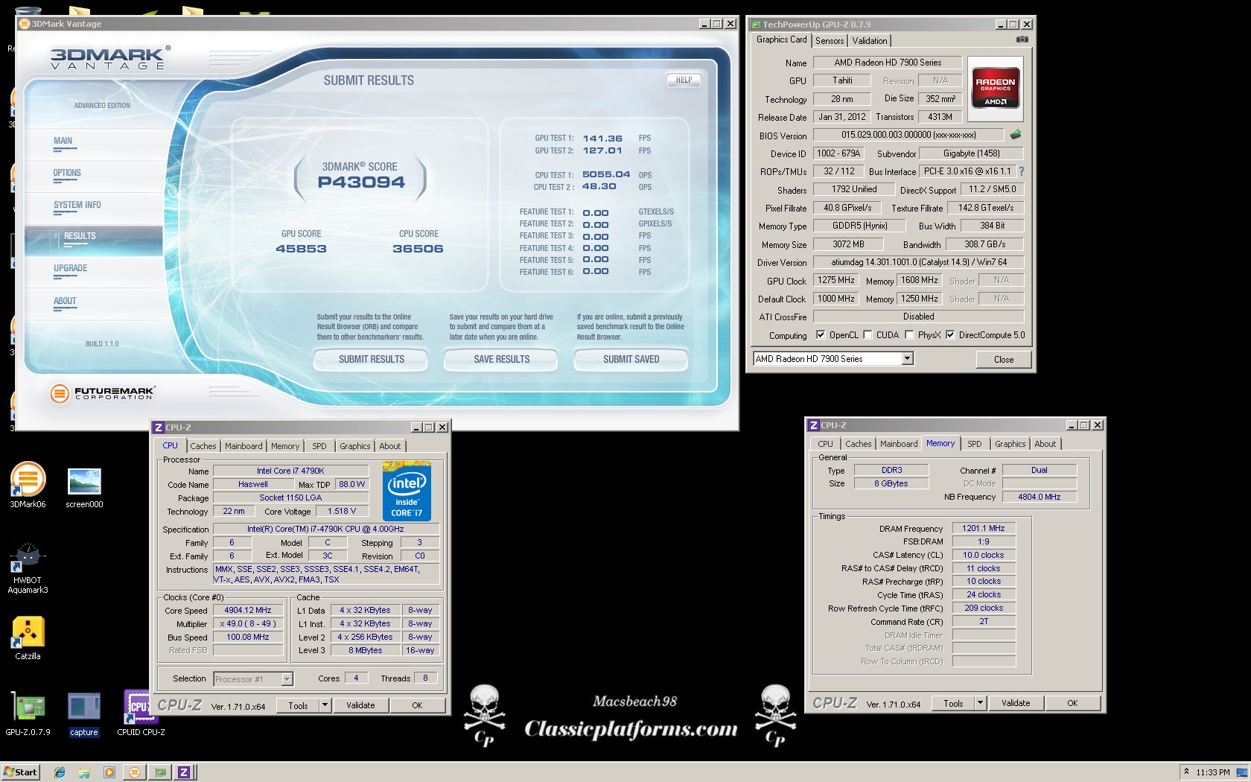Toggle the DirectCompute 5.0 checkbox
Screen dimensions: 1251x782
coord(950,335)
